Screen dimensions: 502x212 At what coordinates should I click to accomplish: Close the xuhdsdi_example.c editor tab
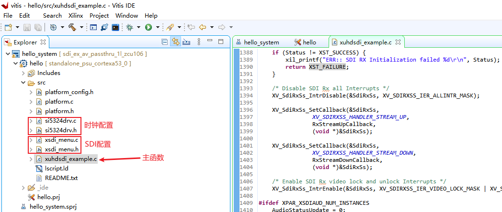point(398,42)
